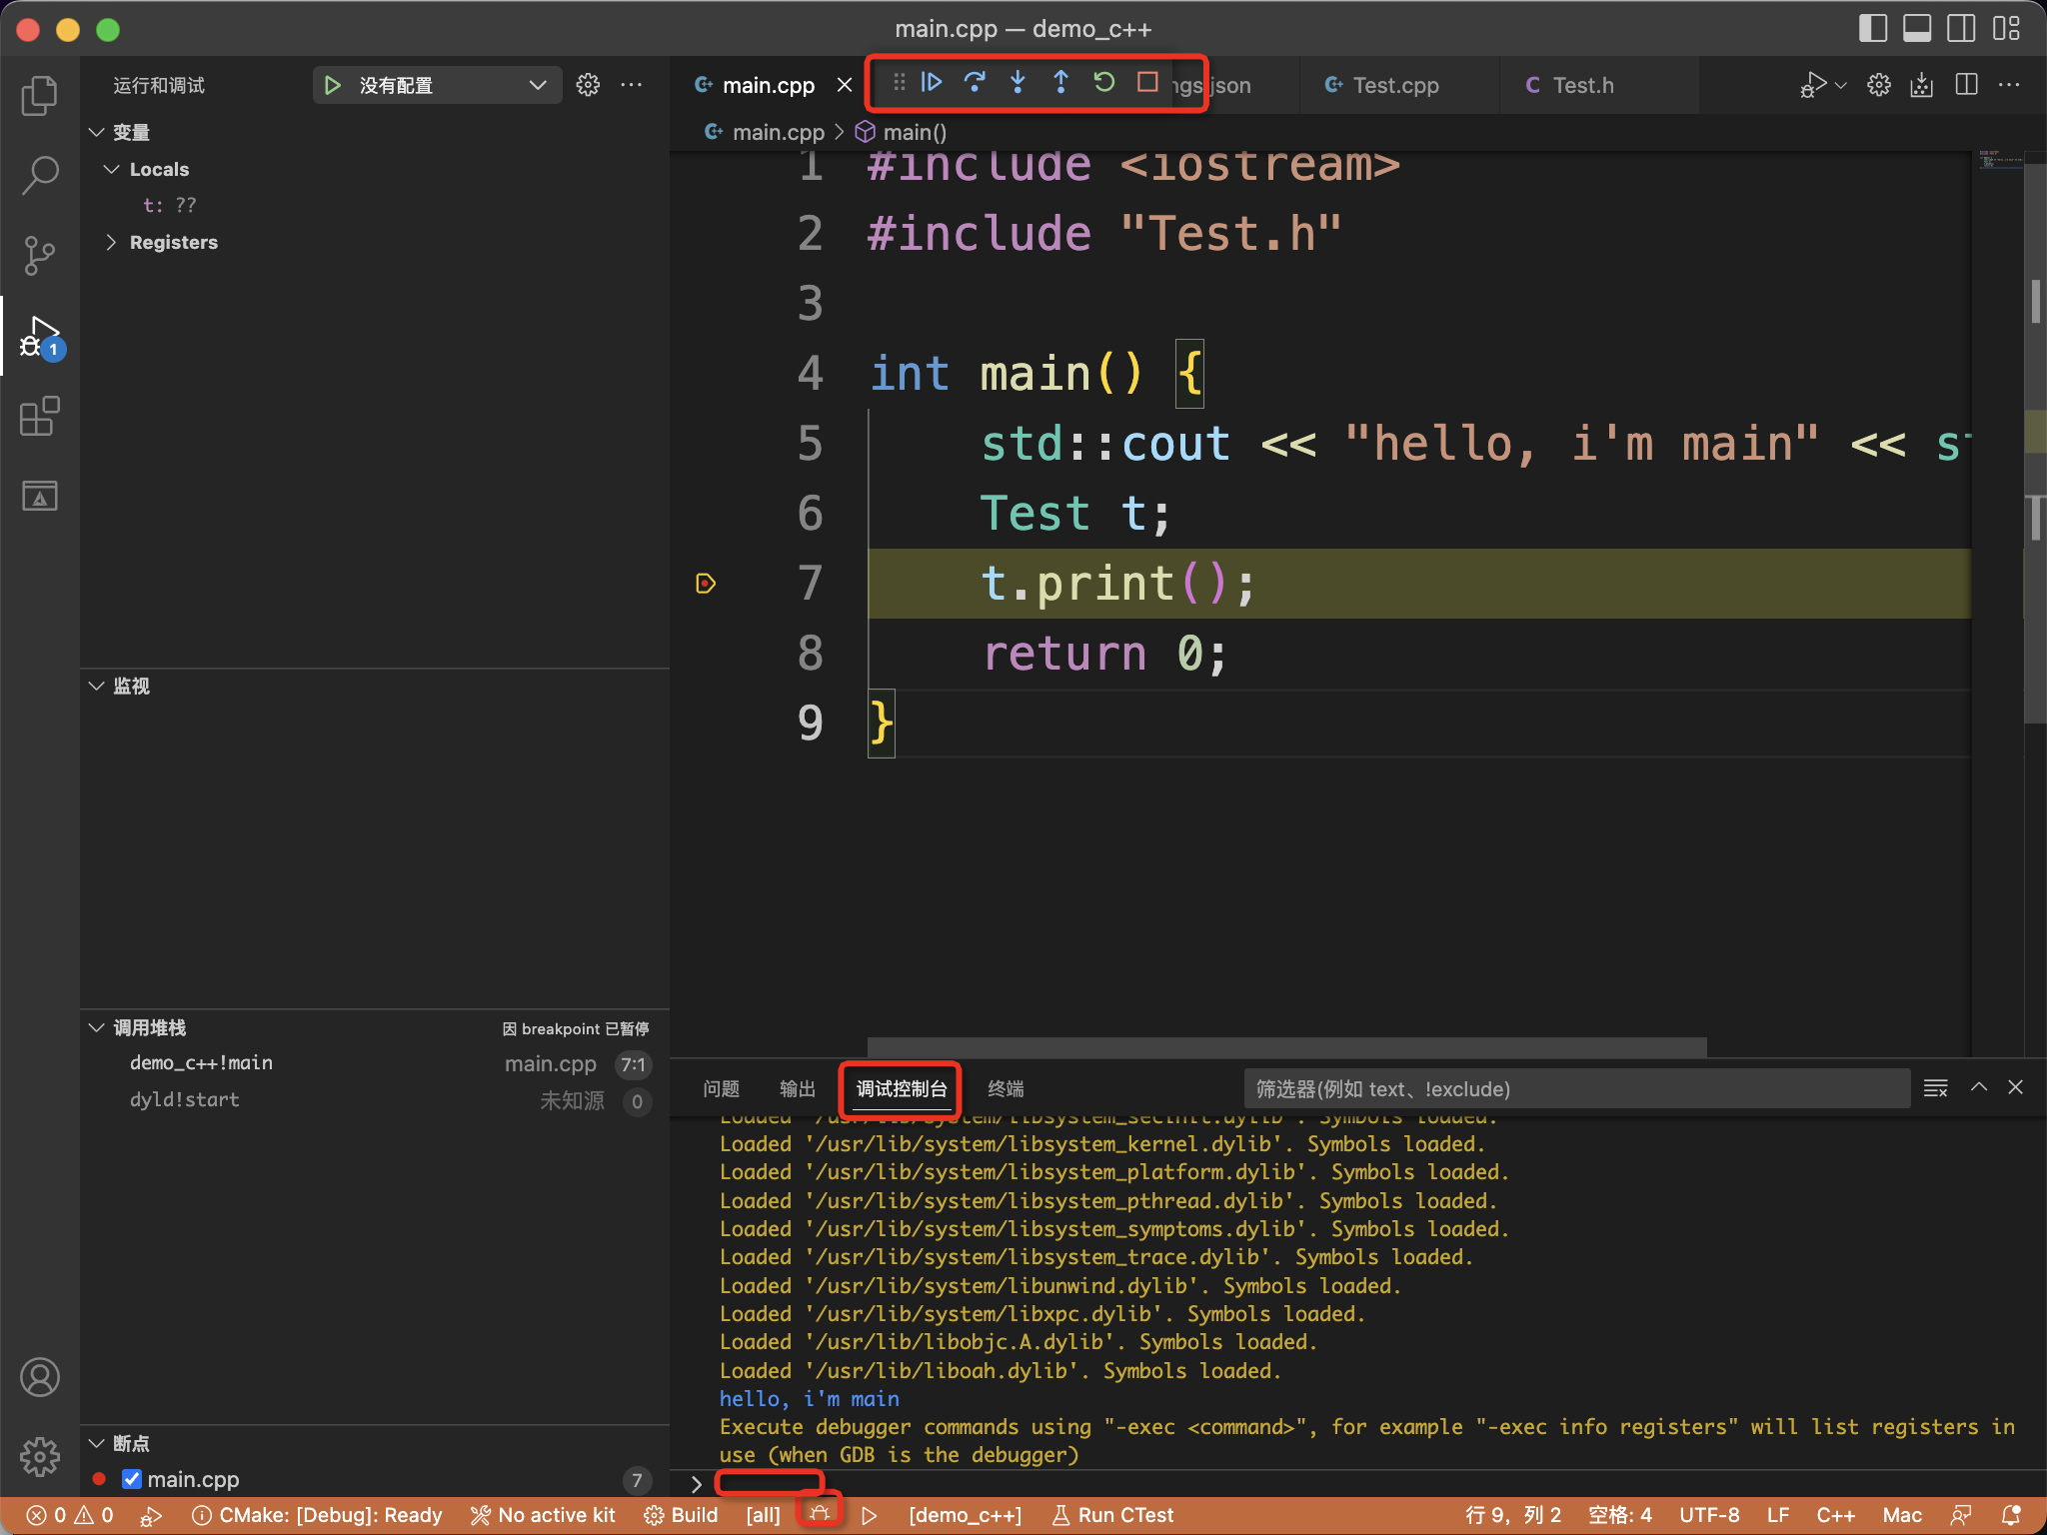Viewport: 2047px width, 1535px height.
Task: Grab the debug toolbar drag handle
Action: pos(899,82)
